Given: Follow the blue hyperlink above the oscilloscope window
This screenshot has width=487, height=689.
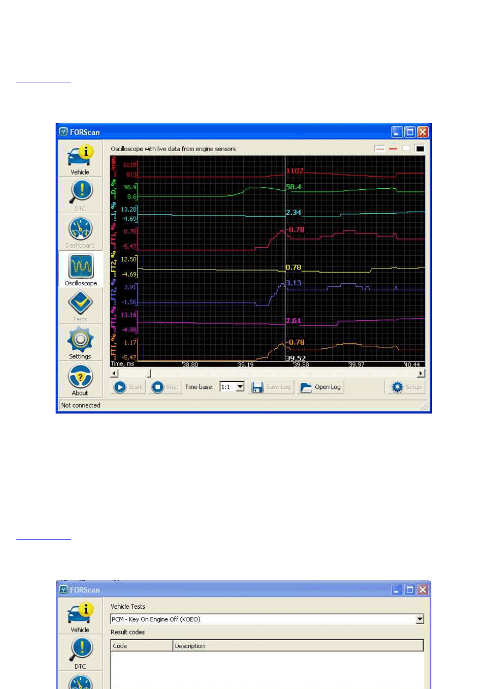Looking at the screenshot, I should (44, 80).
